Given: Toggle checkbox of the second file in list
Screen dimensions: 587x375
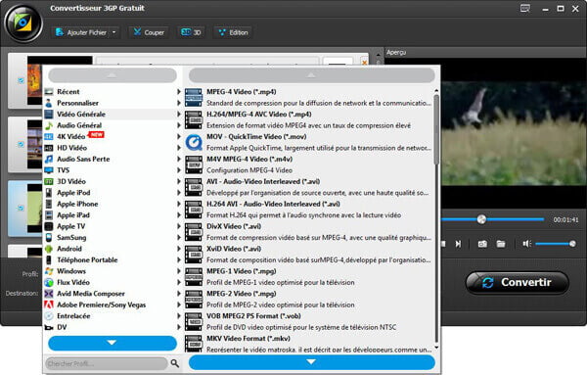Looking at the screenshot, I should click(x=21, y=144).
